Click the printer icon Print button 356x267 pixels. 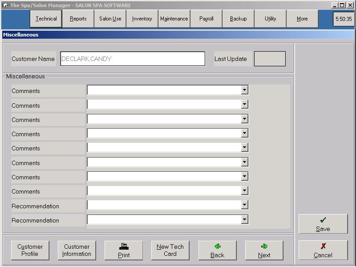(124, 251)
